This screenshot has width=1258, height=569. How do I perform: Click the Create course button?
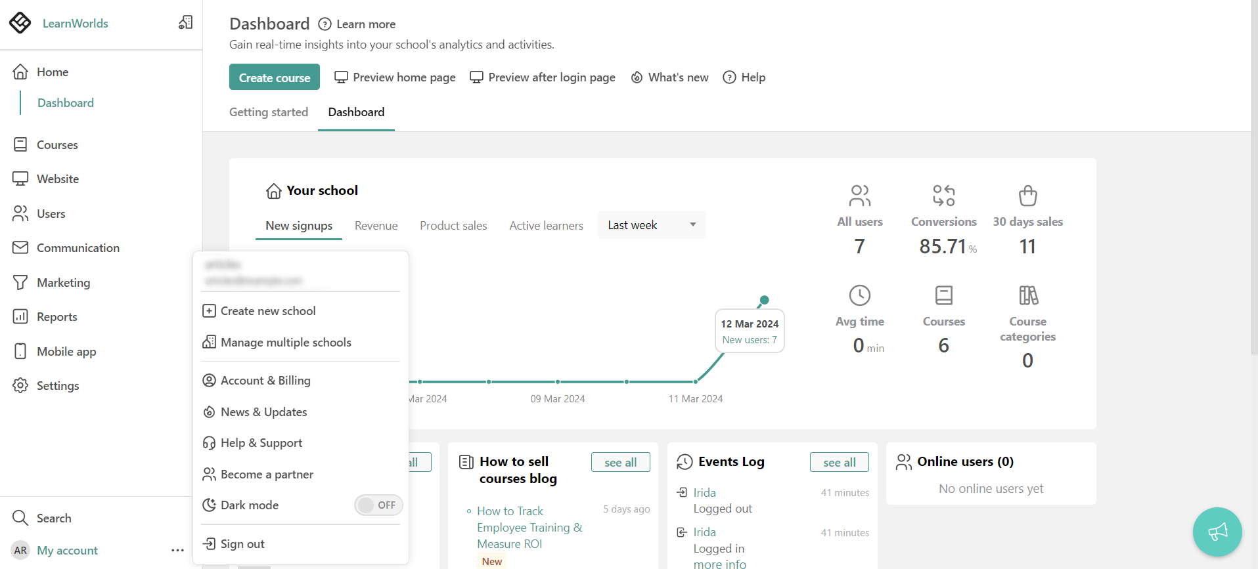click(x=275, y=77)
